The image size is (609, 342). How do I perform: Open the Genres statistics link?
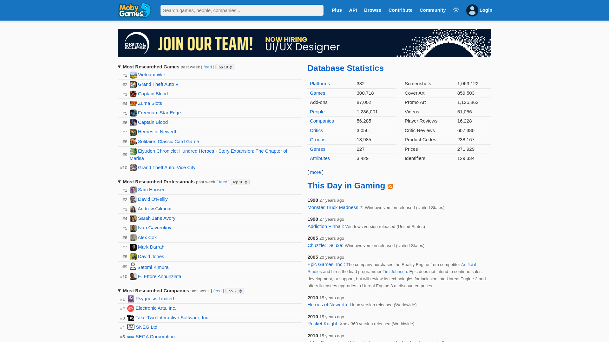click(318, 149)
